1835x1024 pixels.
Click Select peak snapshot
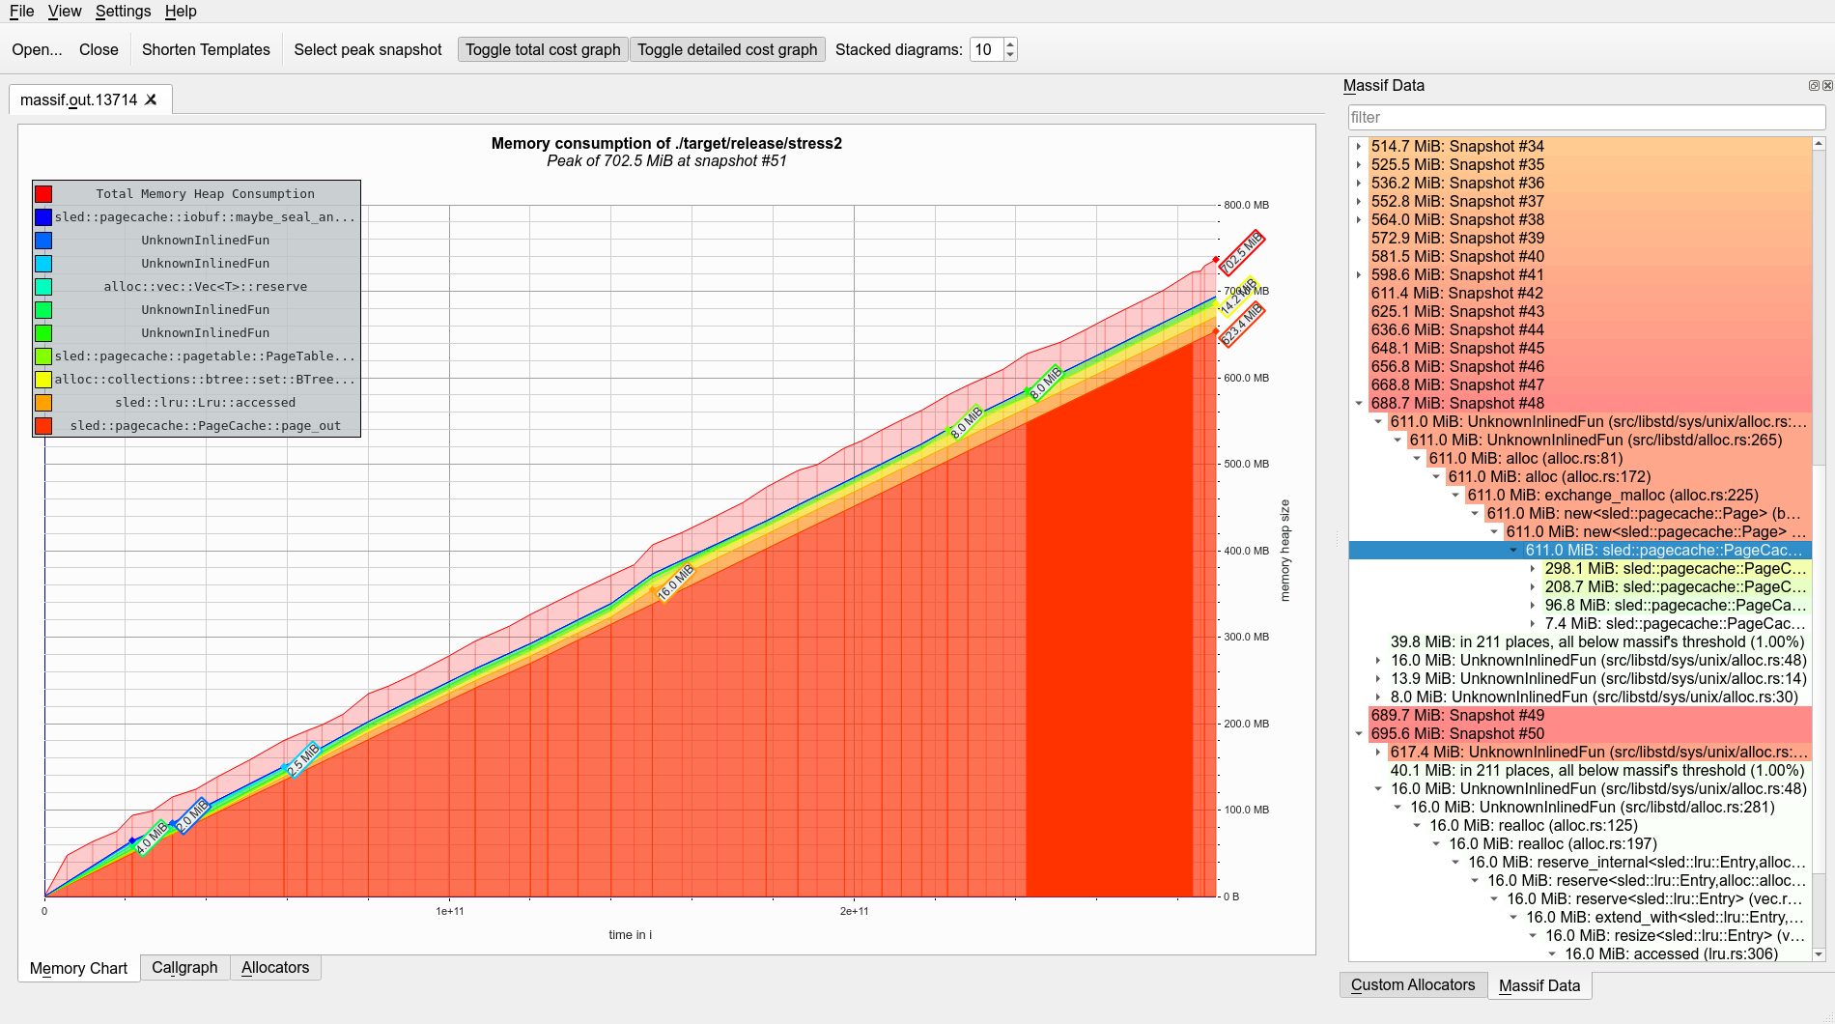point(367,49)
